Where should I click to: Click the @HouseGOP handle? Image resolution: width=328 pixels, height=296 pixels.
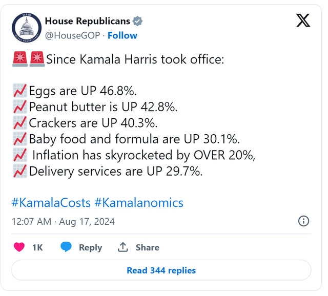click(73, 35)
